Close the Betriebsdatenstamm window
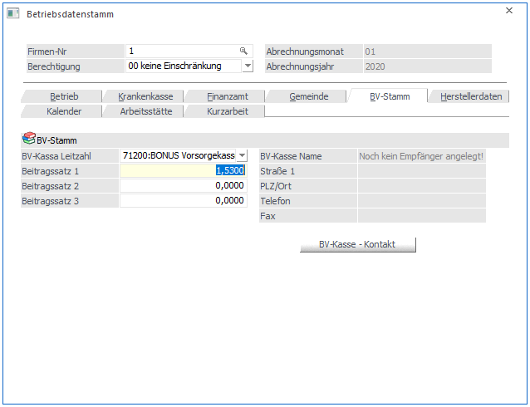530x407 pixels. (x=509, y=12)
